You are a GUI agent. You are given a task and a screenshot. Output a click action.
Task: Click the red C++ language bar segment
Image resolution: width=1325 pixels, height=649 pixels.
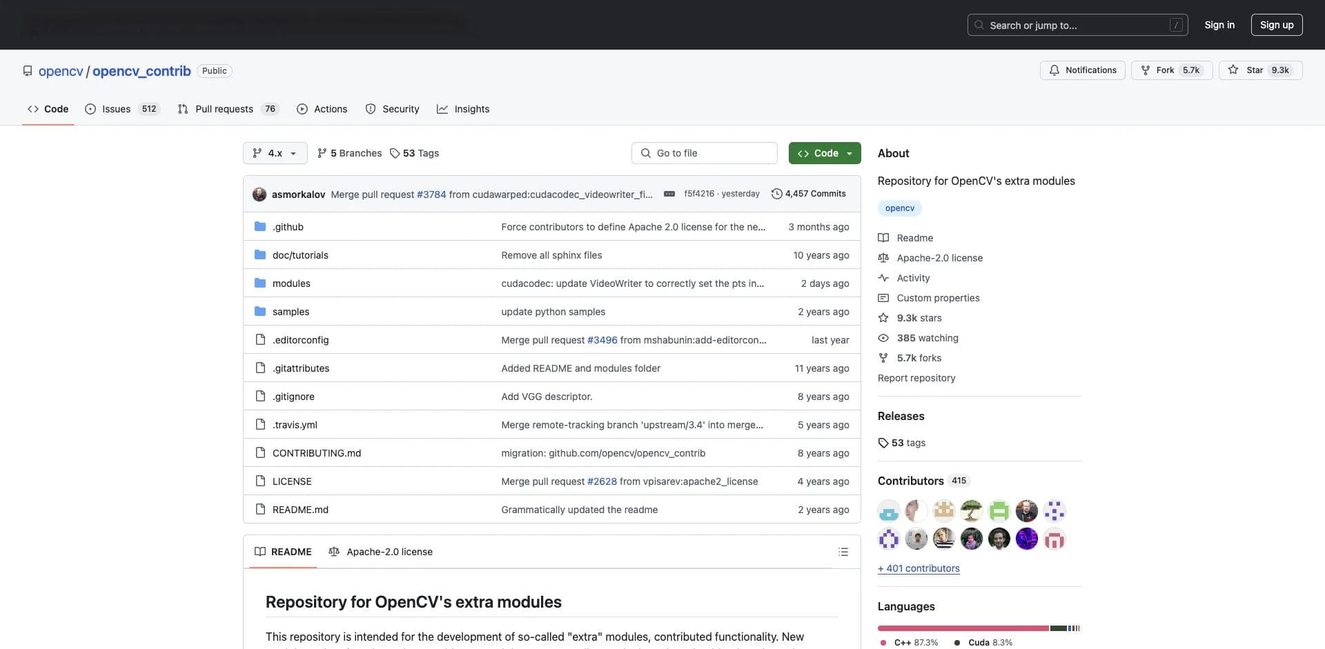click(x=963, y=628)
